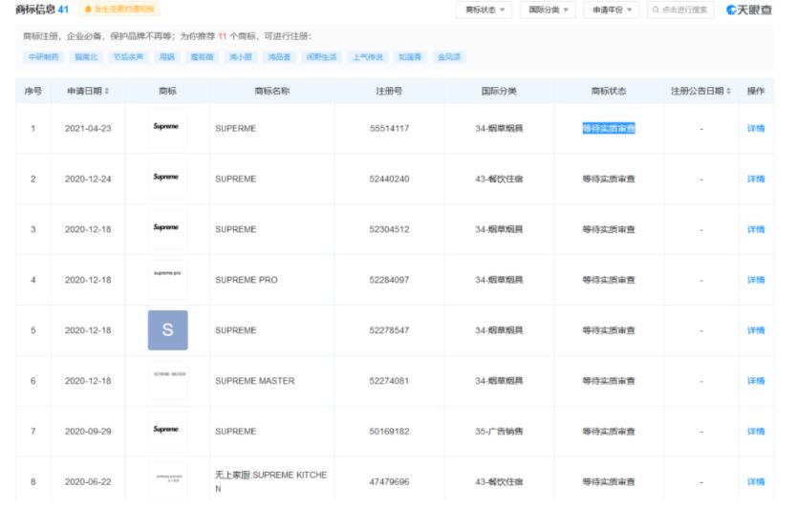
Task: Click the supreme pro logo thumbnail
Action: pos(167,280)
